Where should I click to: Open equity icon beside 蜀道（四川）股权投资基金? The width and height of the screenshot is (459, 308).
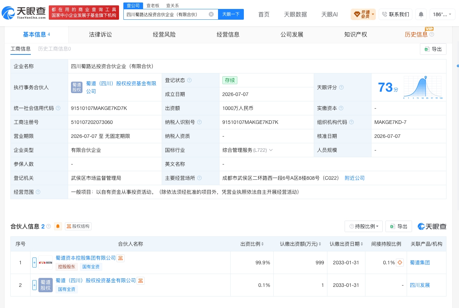(x=141, y=281)
